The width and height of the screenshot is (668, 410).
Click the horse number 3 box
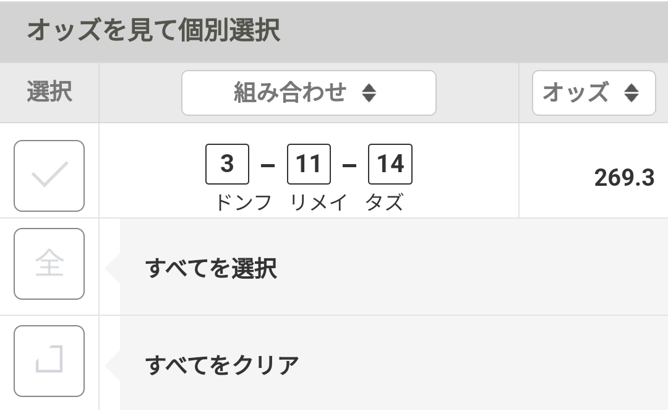(x=227, y=164)
